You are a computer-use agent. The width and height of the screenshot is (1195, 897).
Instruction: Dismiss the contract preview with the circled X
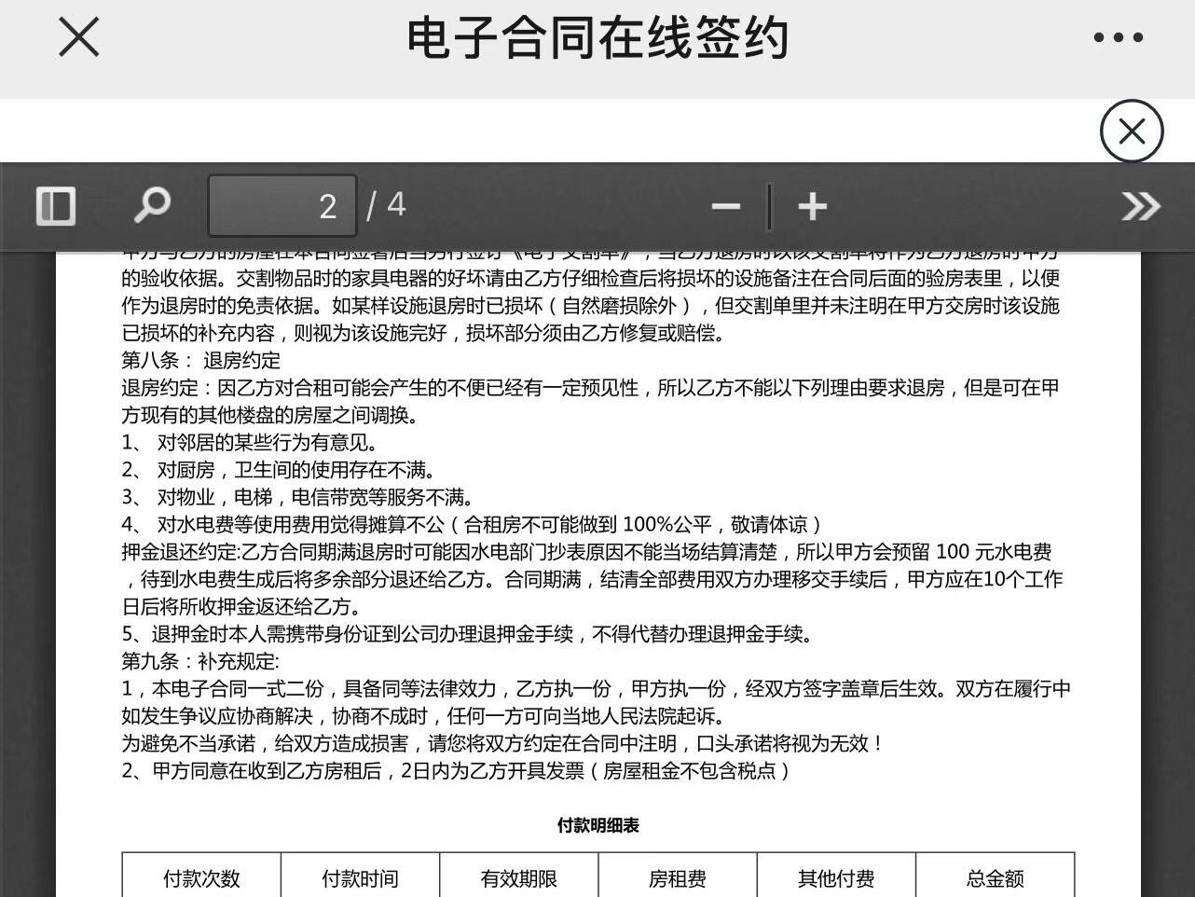(1132, 131)
